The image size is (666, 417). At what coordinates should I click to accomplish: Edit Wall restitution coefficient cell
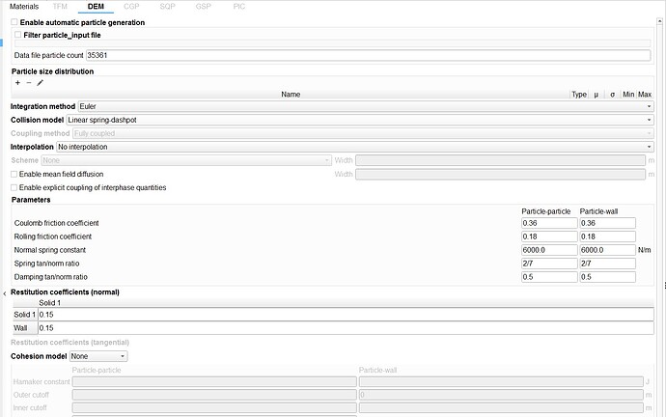click(x=346, y=328)
